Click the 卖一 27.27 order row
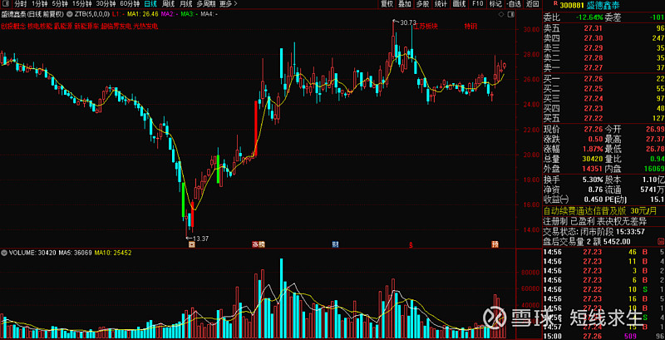The image size is (665, 340). [x=603, y=67]
